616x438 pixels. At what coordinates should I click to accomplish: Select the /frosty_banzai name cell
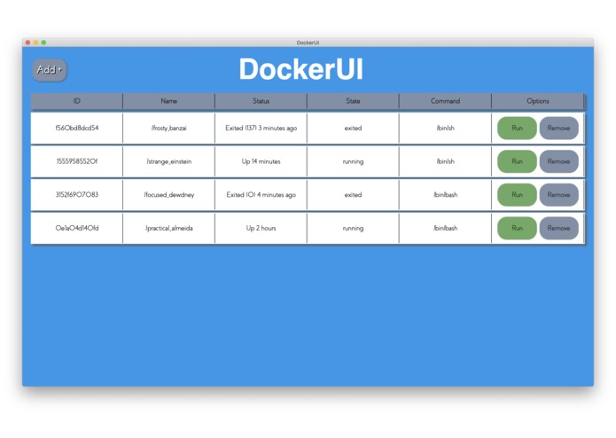tap(169, 128)
